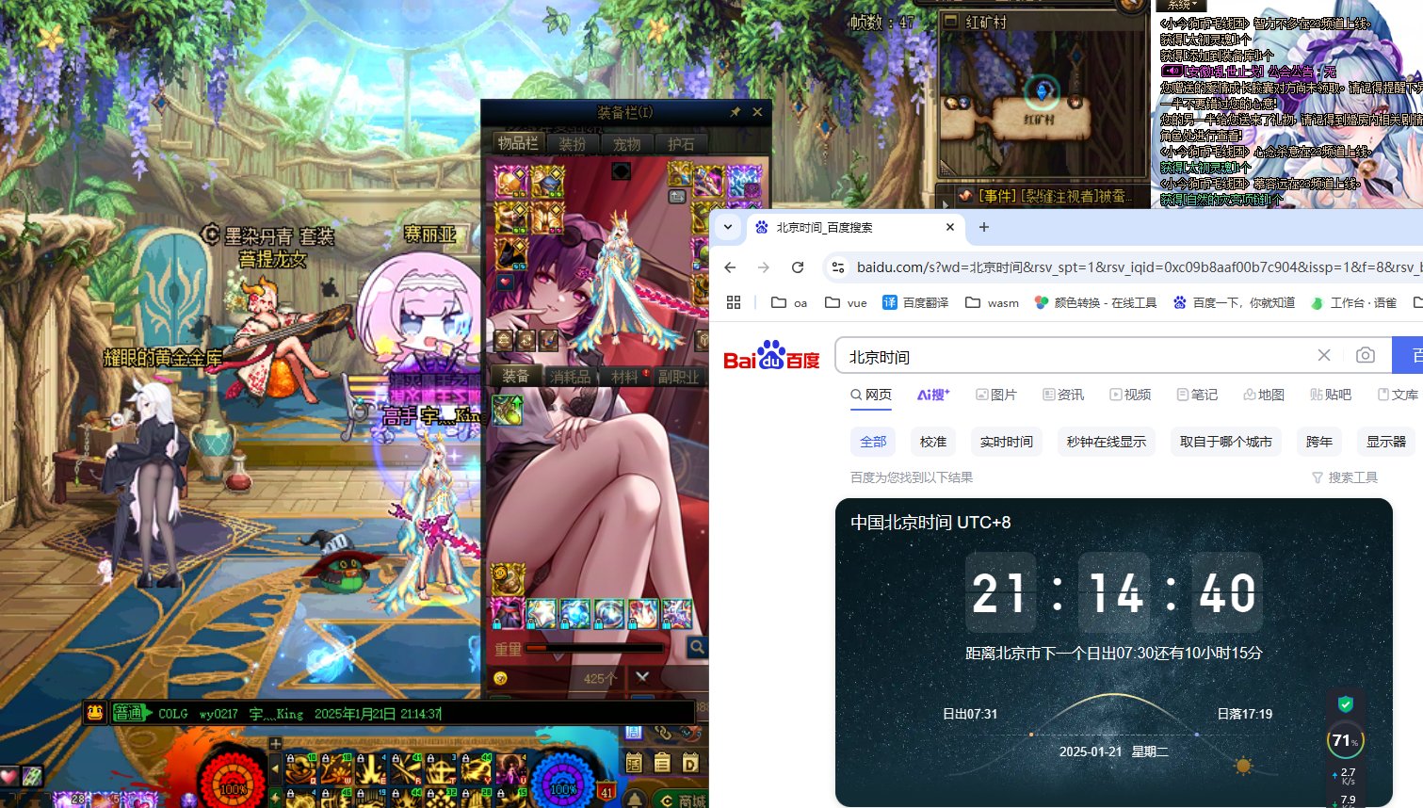The image size is (1423, 808).
Task: Open the Baidu 视频 results tab
Action: (1130, 395)
